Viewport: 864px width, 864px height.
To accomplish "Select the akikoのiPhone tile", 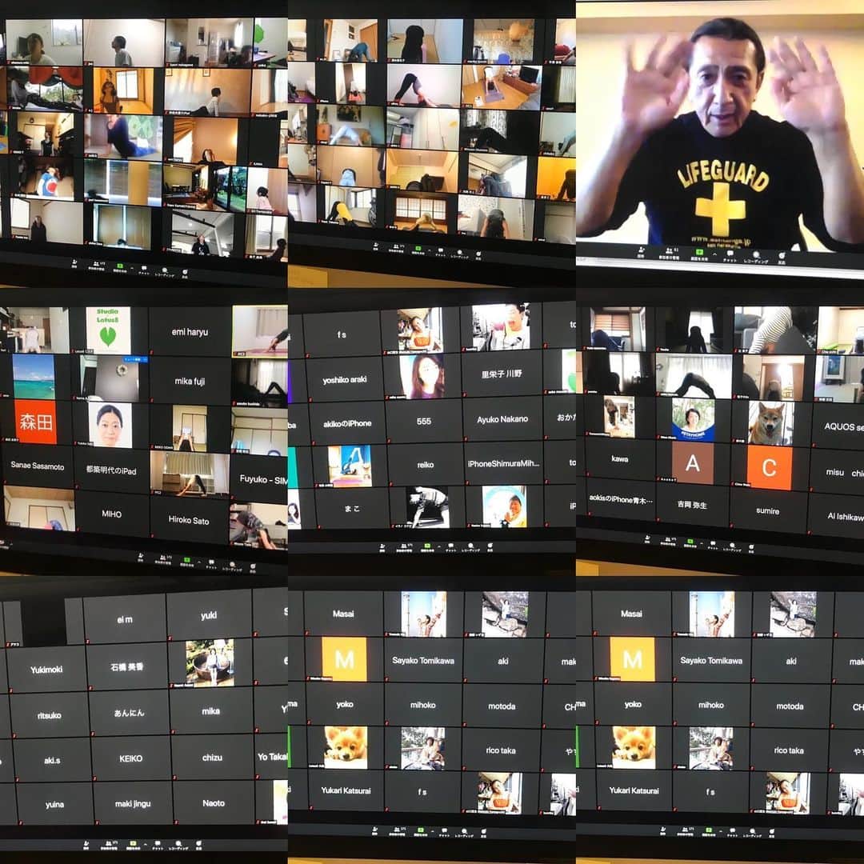I will (346, 423).
